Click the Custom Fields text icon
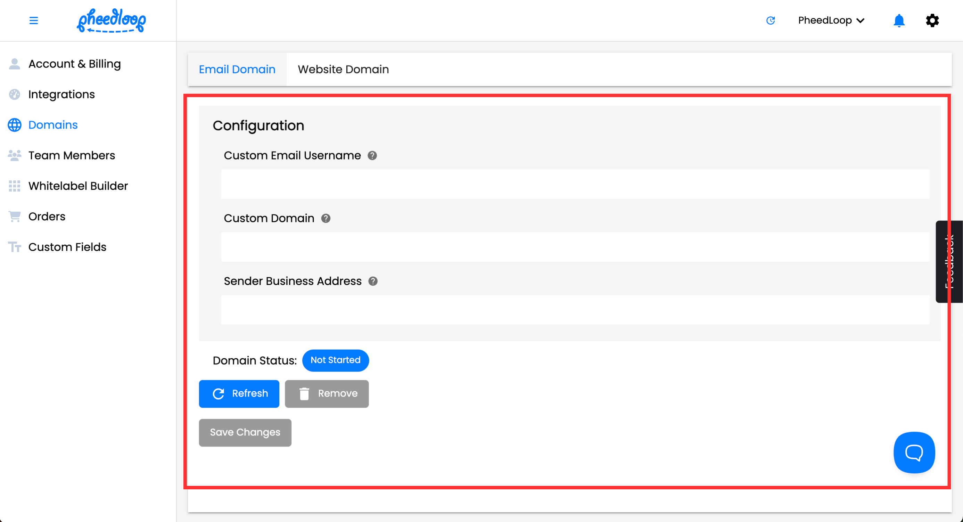 (x=15, y=247)
